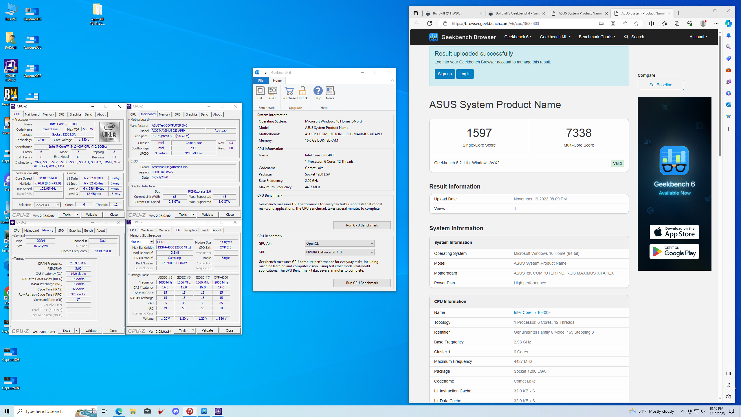The image size is (741, 417).
Task: Open Edge sidebar settings gear
Action: tap(729, 397)
